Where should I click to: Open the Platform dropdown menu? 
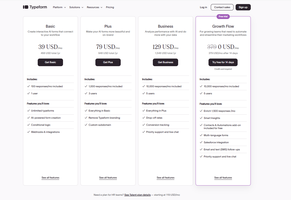click(59, 7)
